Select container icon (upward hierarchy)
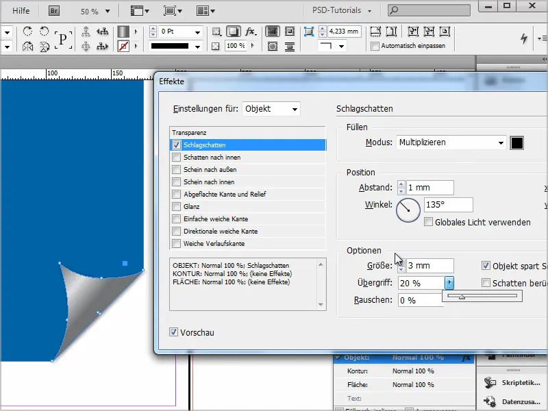 [86, 32]
